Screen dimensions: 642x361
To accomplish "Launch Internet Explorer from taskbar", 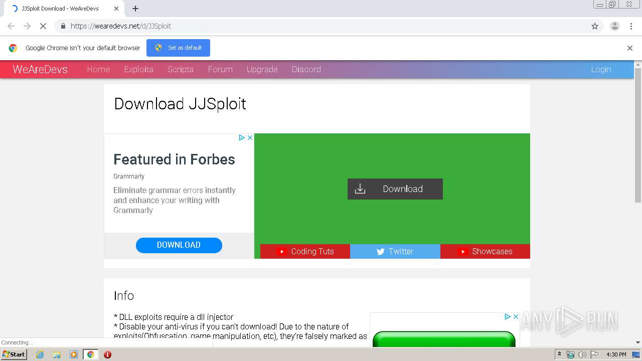I will pyautogui.click(x=40, y=354).
